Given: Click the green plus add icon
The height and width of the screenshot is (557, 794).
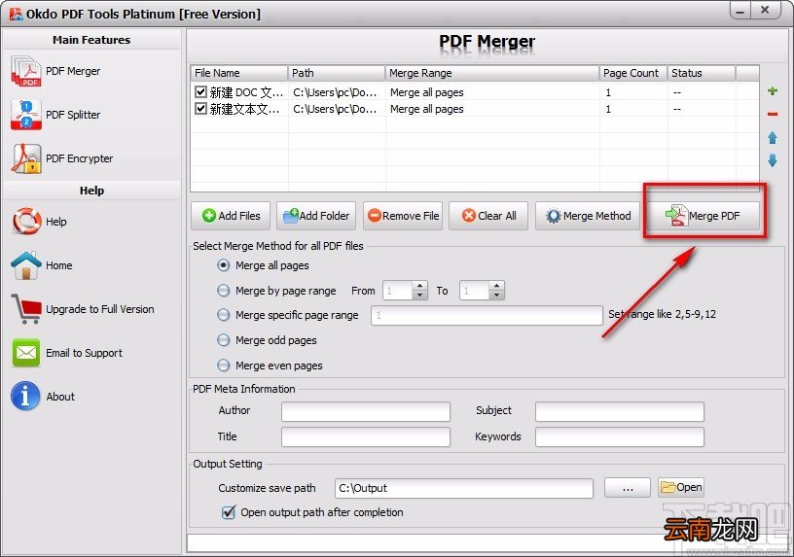Looking at the screenshot, I should (x=773, y=91).
